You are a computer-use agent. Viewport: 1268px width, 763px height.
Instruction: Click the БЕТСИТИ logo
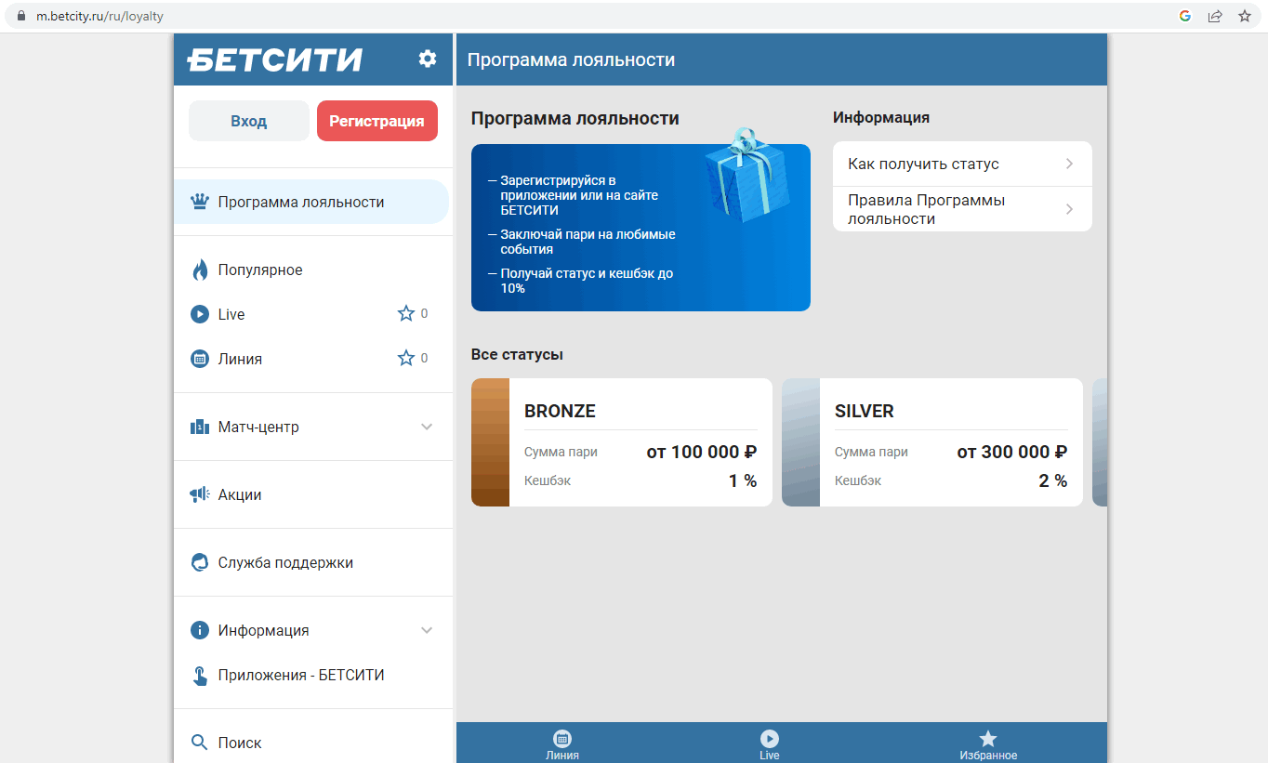point(274,60)
